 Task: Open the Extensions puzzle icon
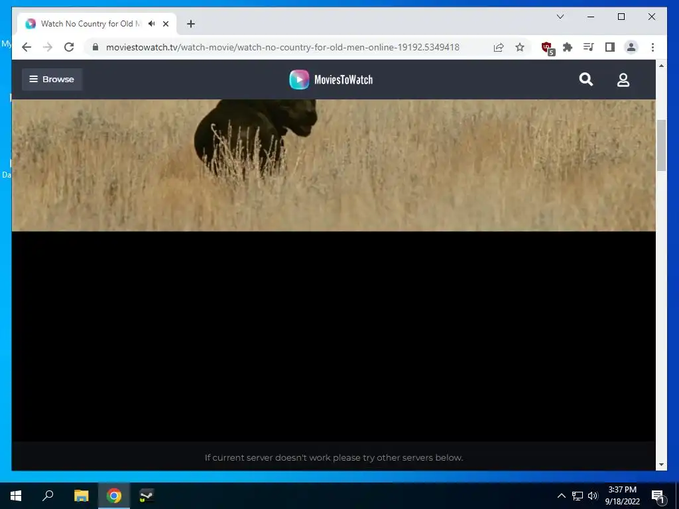click(568, 47)
